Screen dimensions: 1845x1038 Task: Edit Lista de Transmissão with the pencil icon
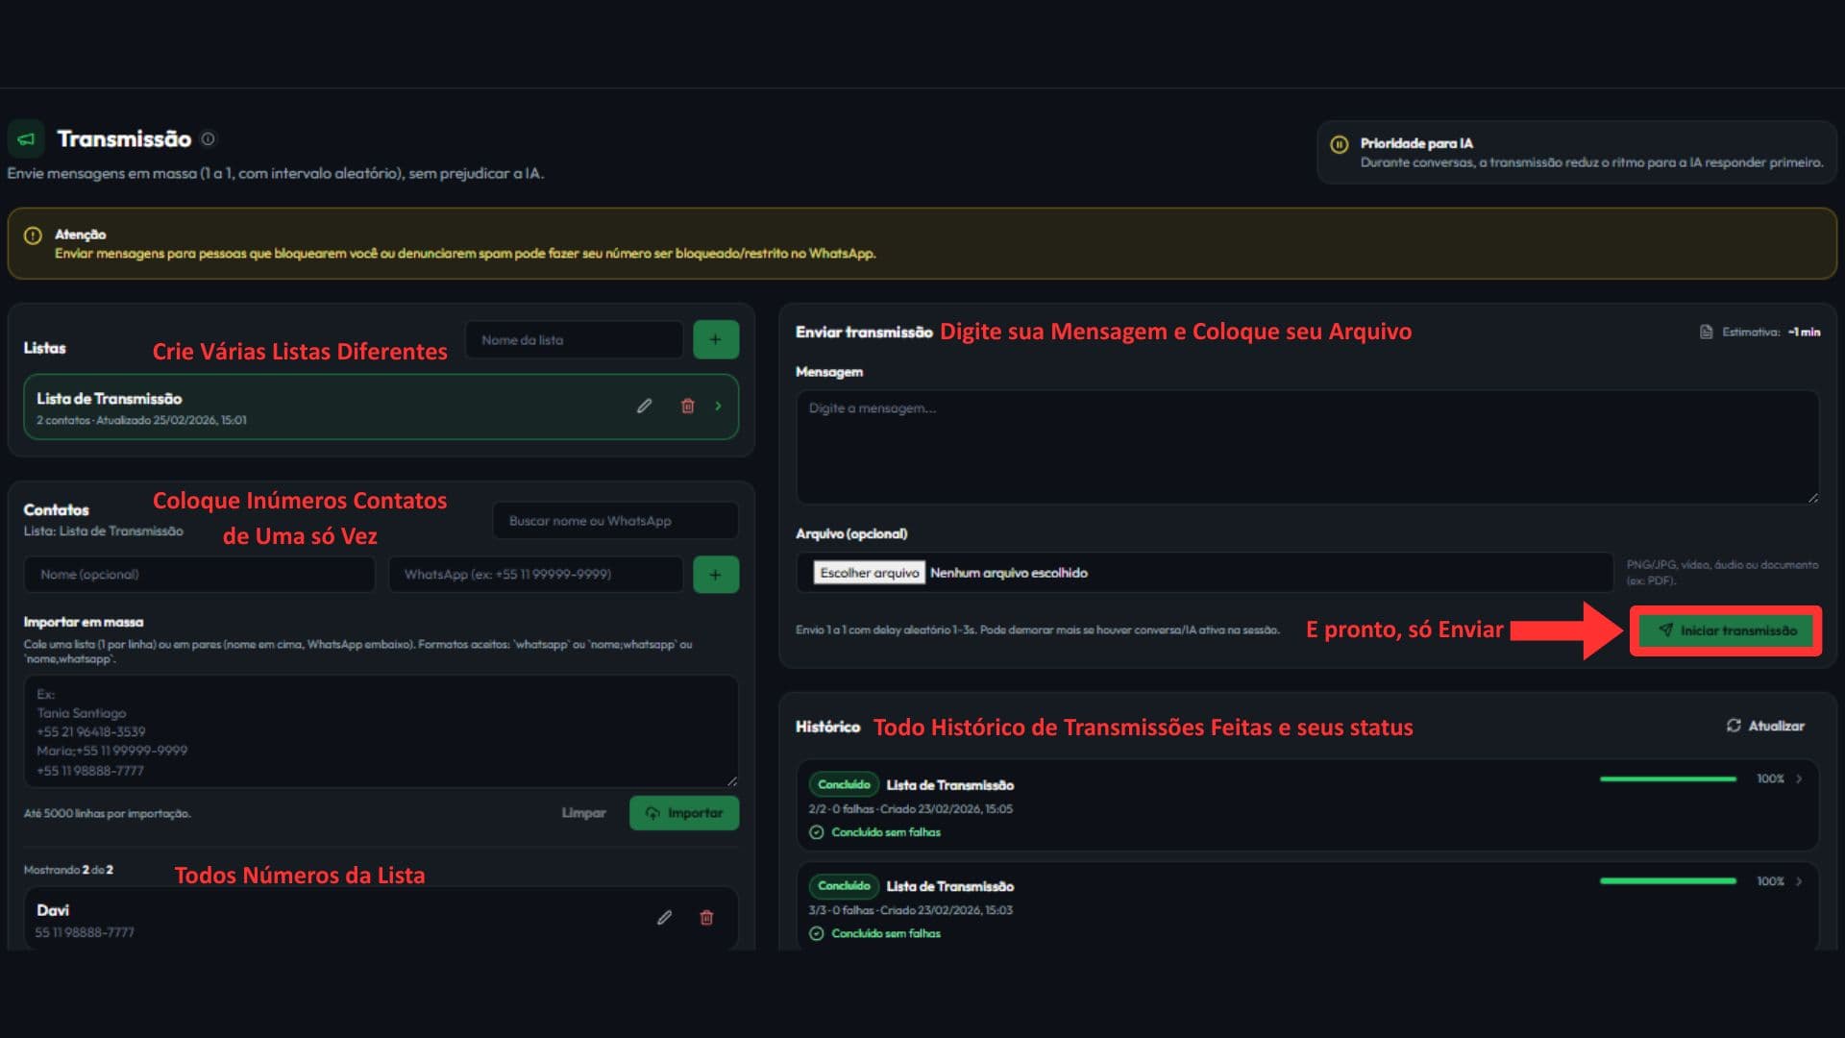click(x=644, y=406)
